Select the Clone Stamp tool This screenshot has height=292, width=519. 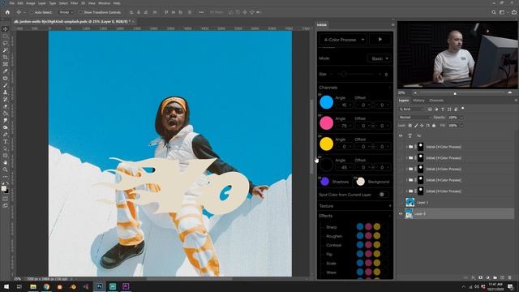(5, 92)
